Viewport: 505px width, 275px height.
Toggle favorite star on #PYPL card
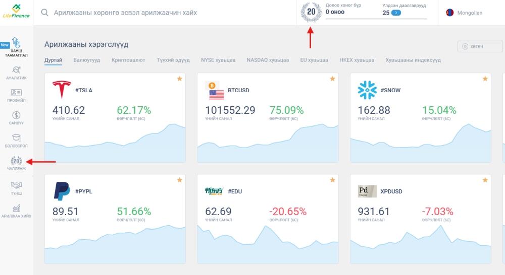[x=180, y=180]
